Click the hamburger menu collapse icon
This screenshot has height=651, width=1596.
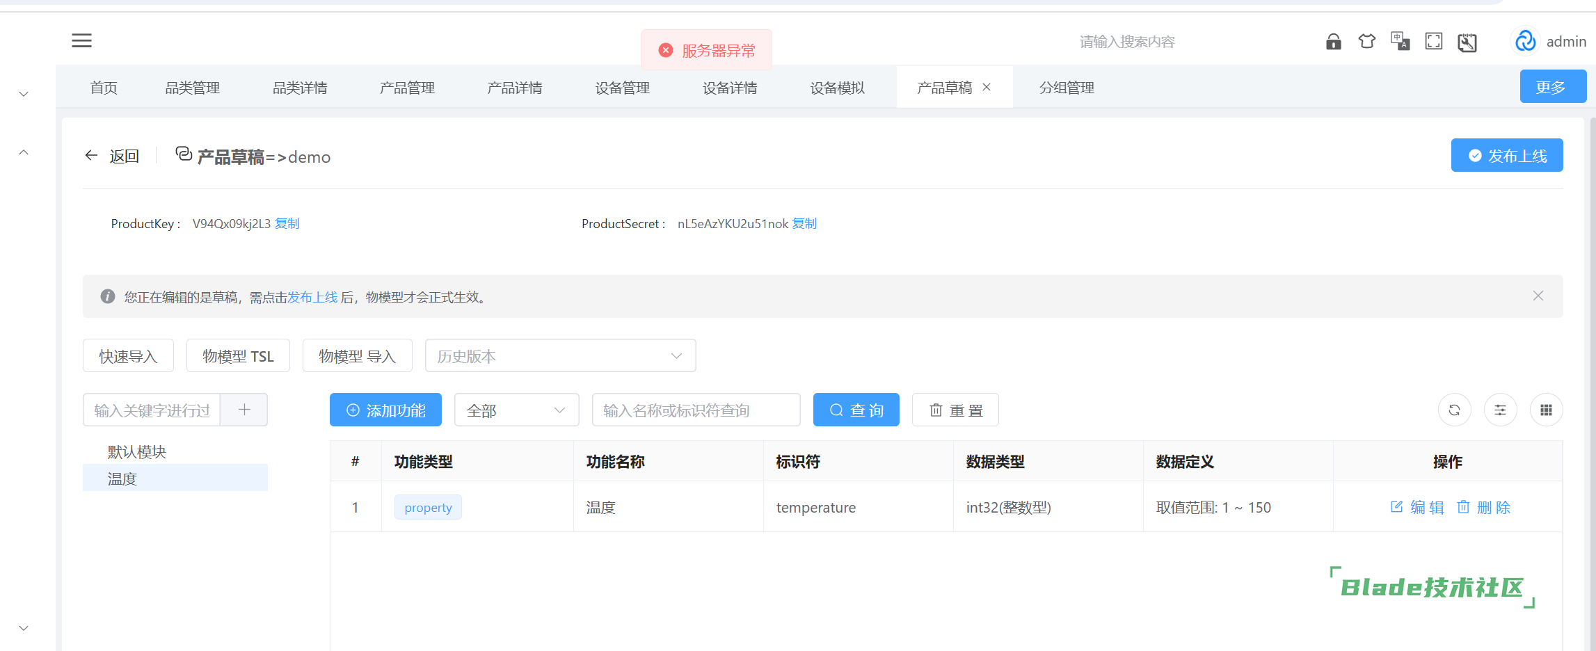click(81, 41)
